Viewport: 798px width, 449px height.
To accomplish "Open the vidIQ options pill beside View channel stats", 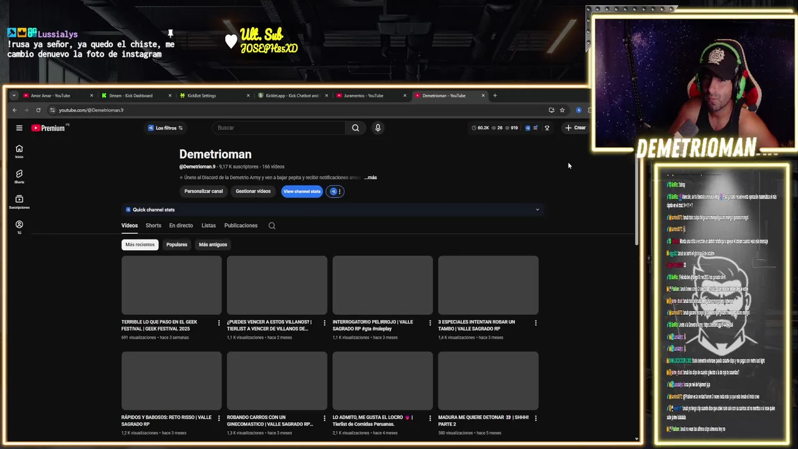I will click(x=335, y=191).
